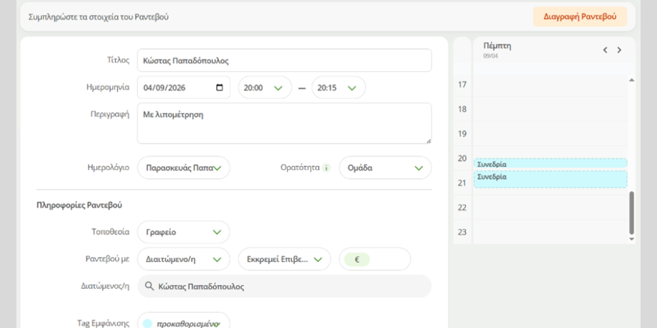Image resolution: width=657 pixels, height=328 pixels.
Task: Click the calendar vertical scrollbar thumb
Action: click(632, 212)
